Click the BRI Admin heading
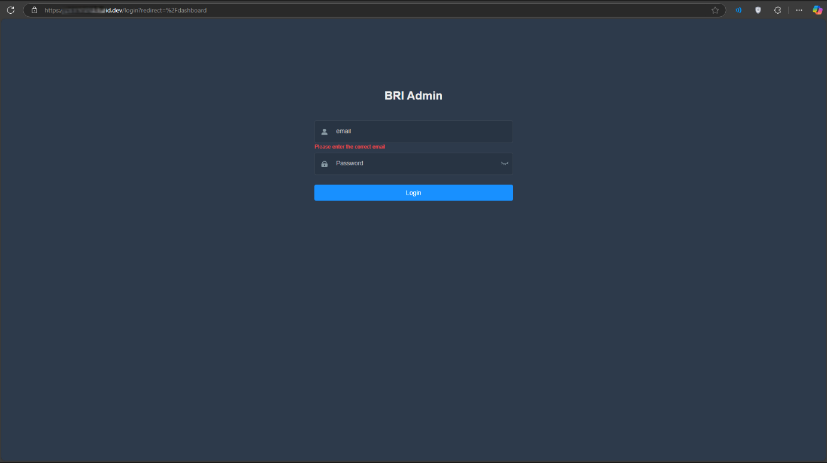827x463 pixels. [x=413, y=96]
